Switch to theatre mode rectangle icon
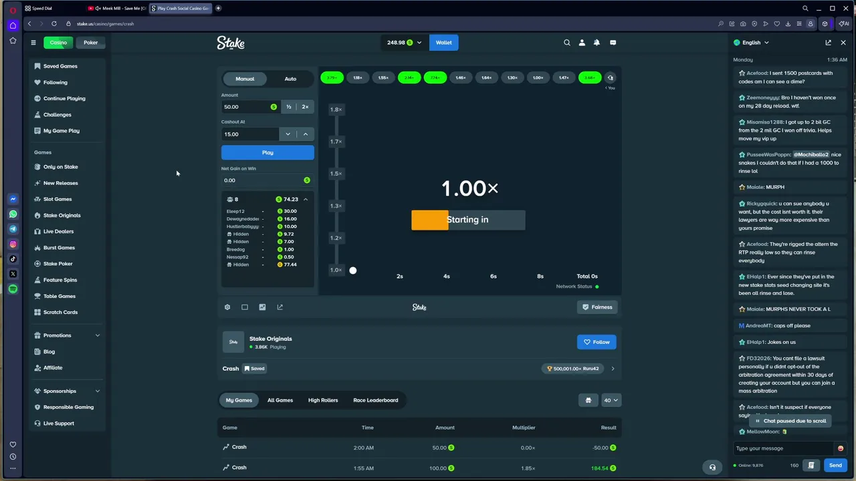 point(245,307)
